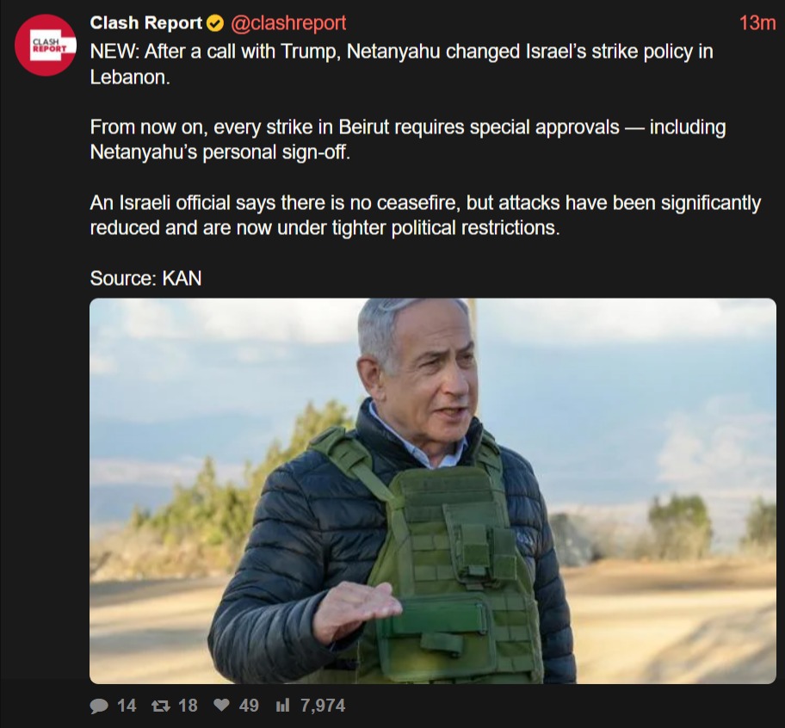785x728 pixels.
Task: Like the post with the heart icon
Action: pyautogui.click(x=221, y=705)
